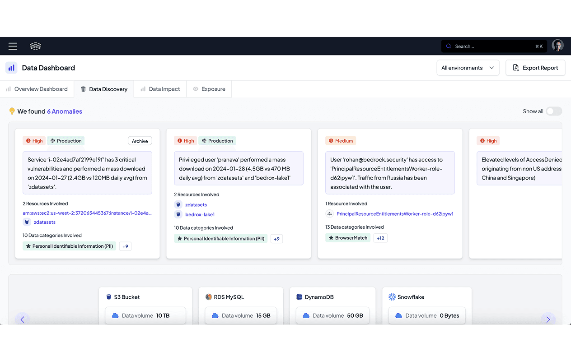Select the DynamoDB service icon
The image size is (571, 361).
coord(299,297)
